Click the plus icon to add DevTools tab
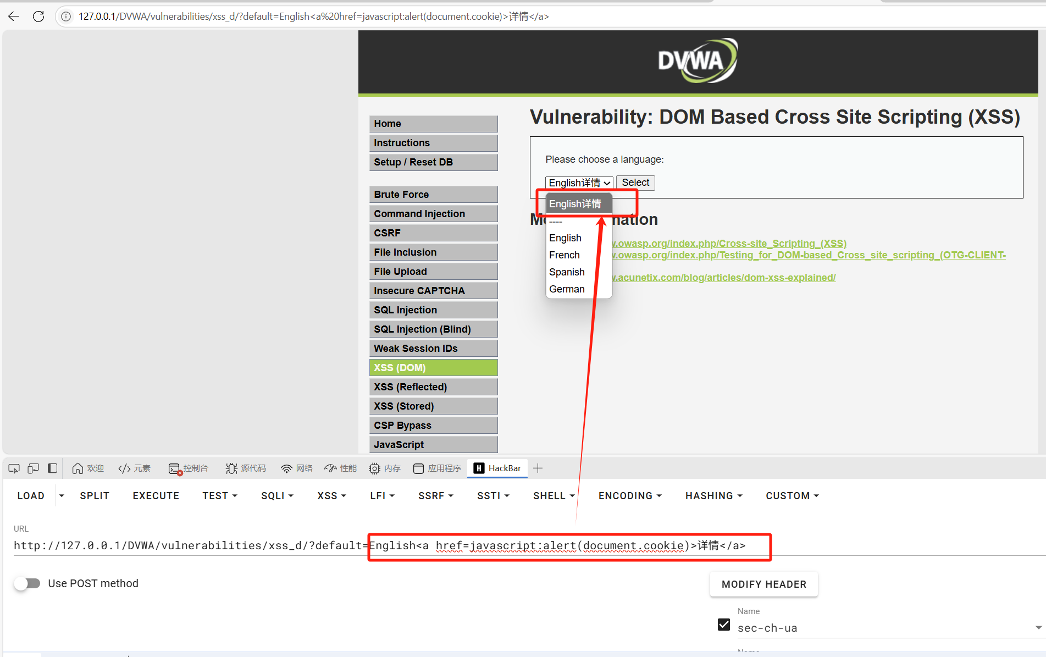The image size is (1046, 657). point(538,468)
